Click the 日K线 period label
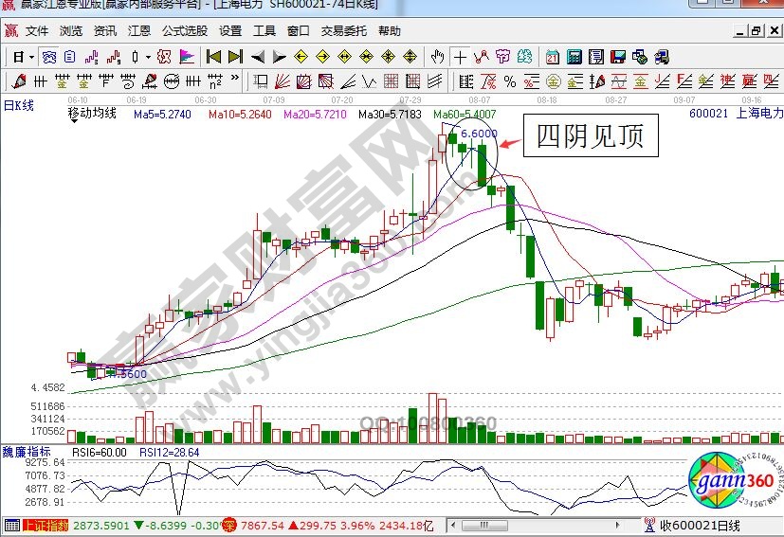Viewport: 784px width, 537px height. tap(18, 105)
